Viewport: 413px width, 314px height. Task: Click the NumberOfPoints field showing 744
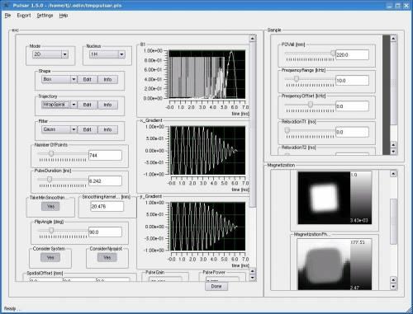(x=105, y=155)
